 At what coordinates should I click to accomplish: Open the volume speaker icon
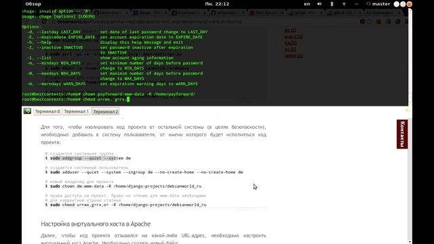point(319,4)
